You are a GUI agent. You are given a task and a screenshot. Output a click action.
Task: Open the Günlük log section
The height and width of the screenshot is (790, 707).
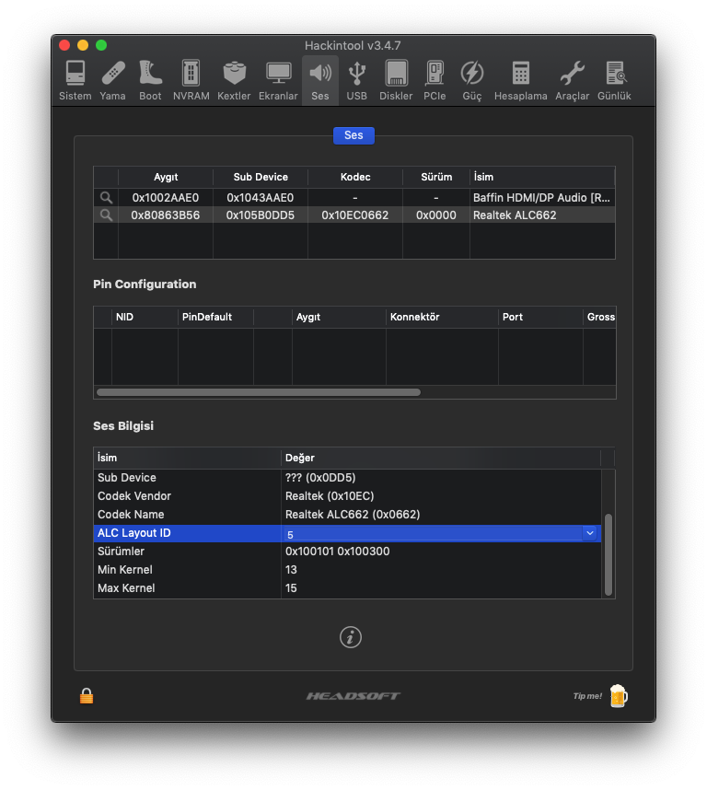(614, 80)
